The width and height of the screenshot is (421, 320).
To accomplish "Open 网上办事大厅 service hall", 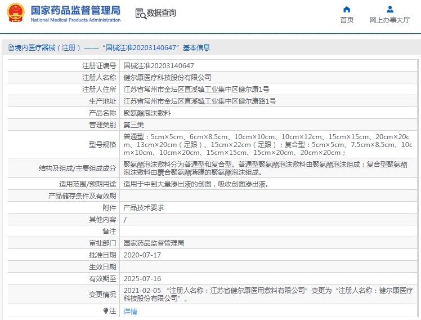I will pyautogui.click(x=389, y=20).
